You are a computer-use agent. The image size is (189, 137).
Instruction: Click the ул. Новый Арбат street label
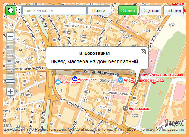28,69
